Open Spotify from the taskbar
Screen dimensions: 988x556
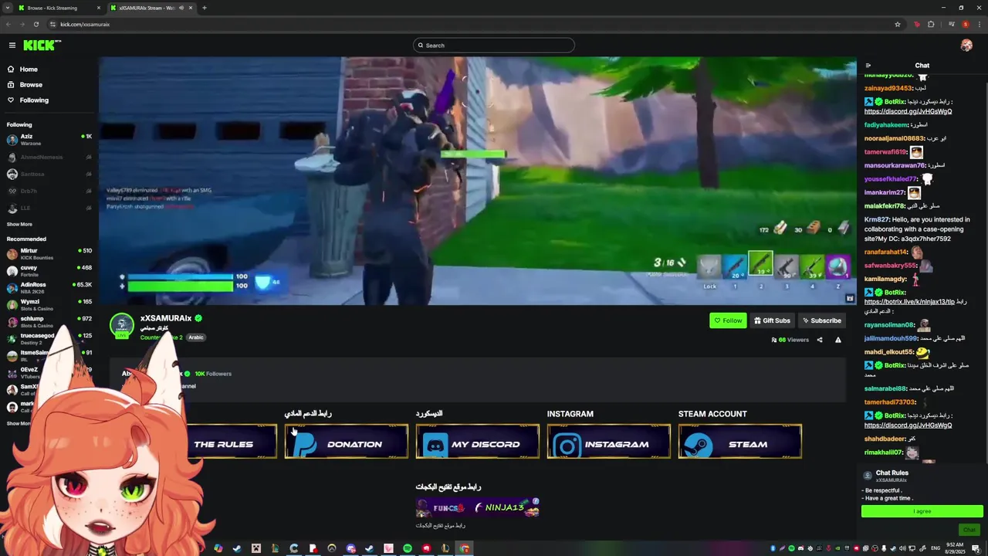408,548
